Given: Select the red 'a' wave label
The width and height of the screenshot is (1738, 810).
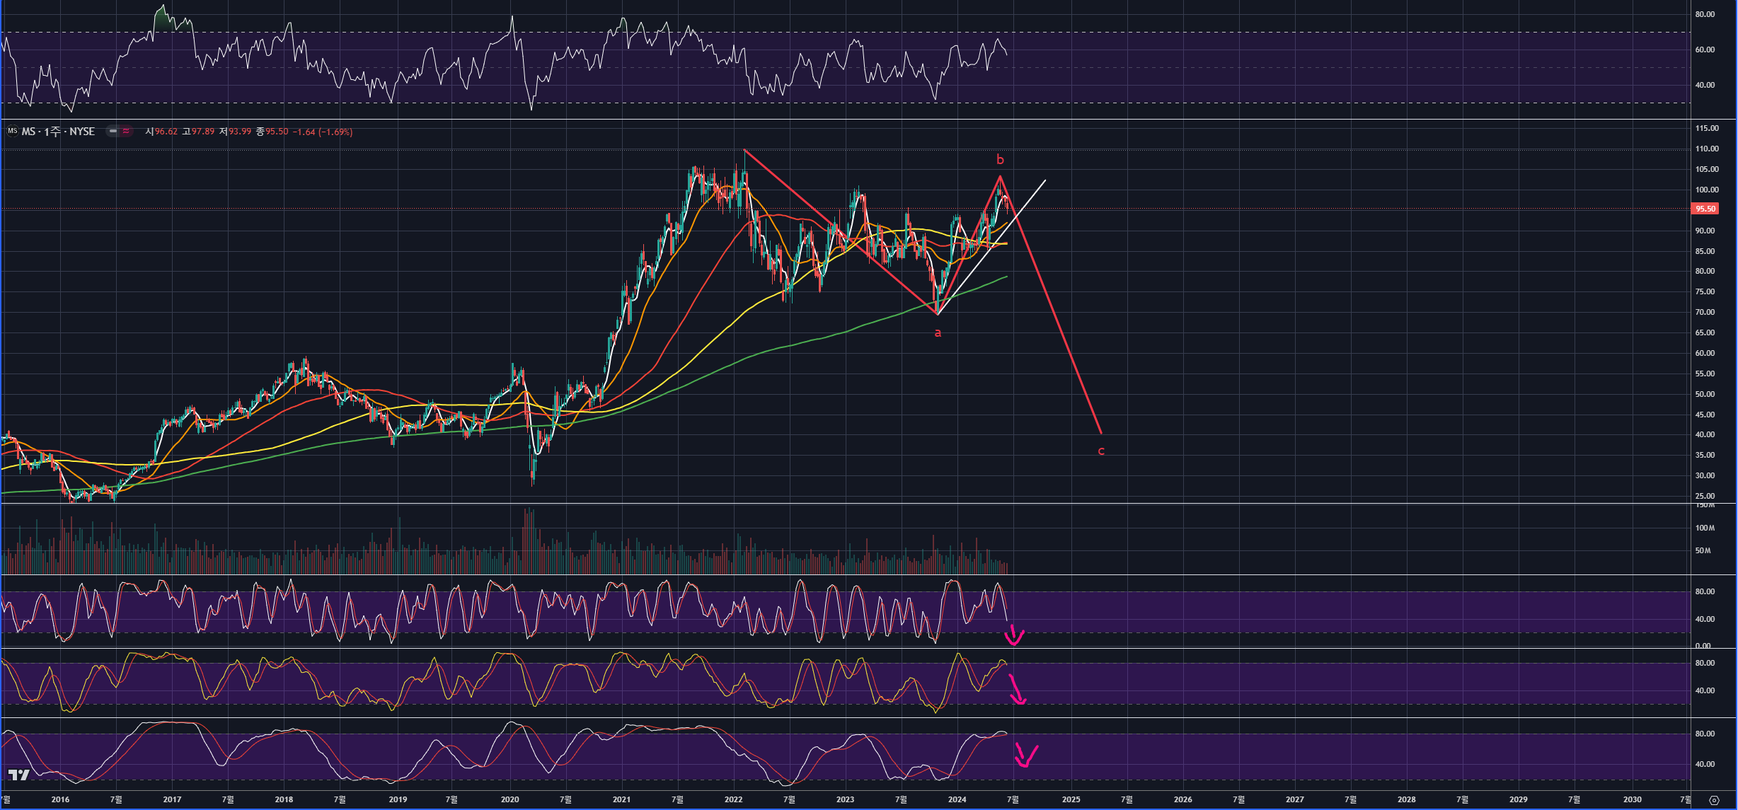Looking at the screenshot, I should coord(938,332).
